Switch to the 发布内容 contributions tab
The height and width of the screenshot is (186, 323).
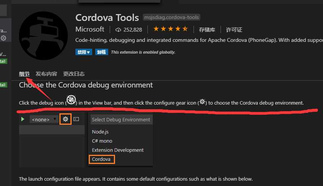[46, 74]
